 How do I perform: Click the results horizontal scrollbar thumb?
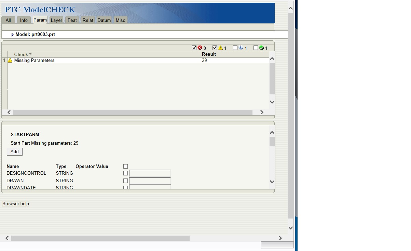(x=133, y=112)
